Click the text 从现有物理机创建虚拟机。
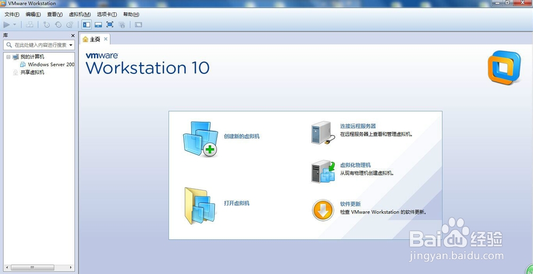The height and width of the screenshot is (274, 533). coord(367,173)
